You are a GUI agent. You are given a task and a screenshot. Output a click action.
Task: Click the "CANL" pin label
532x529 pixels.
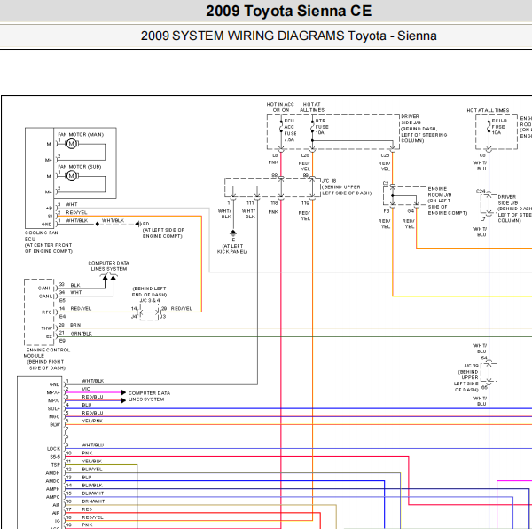click(45, 296)
